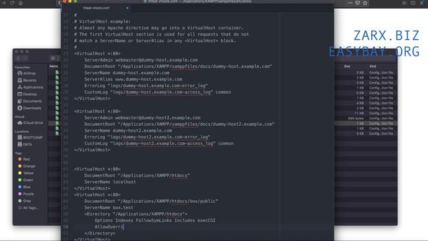Sort Finder list by Kind column
This screenshot has height=241, width=428.
click(x=372, y=66)
